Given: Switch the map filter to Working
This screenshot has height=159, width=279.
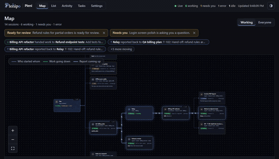Looking at the screenshot, I should tap(247, 22).
